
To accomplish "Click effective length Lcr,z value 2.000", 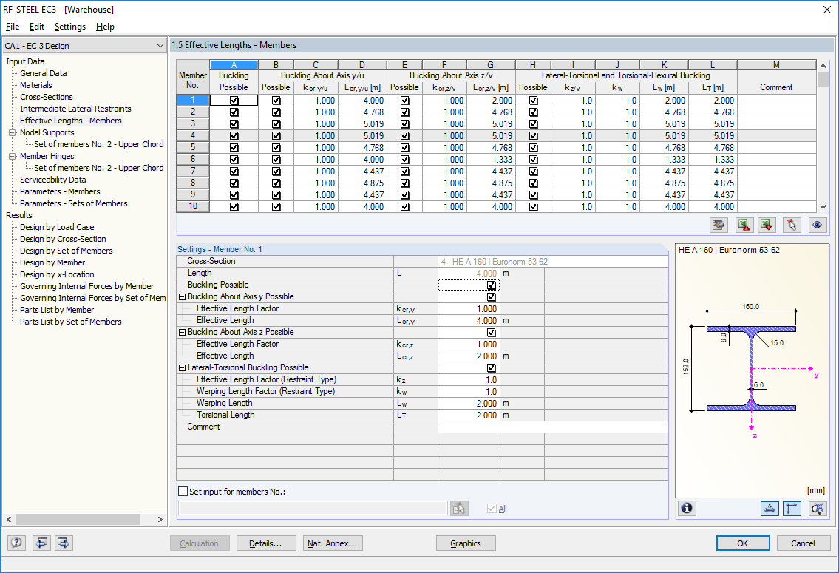I will click(469, 356).
